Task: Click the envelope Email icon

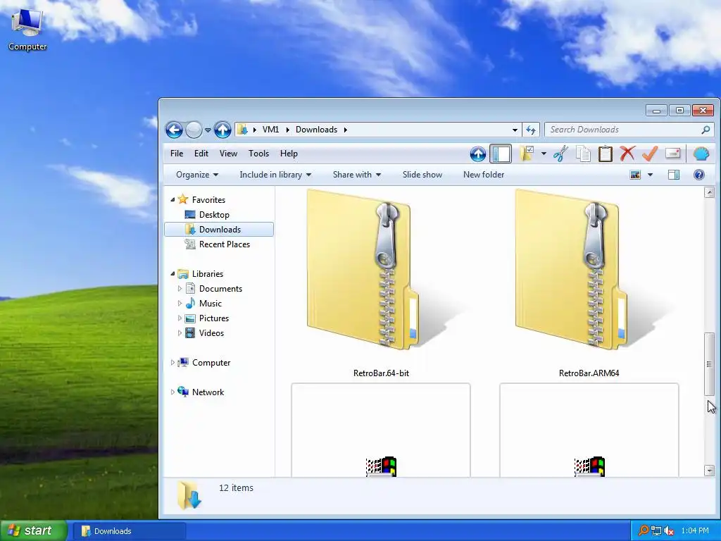Action: (672, 154)
